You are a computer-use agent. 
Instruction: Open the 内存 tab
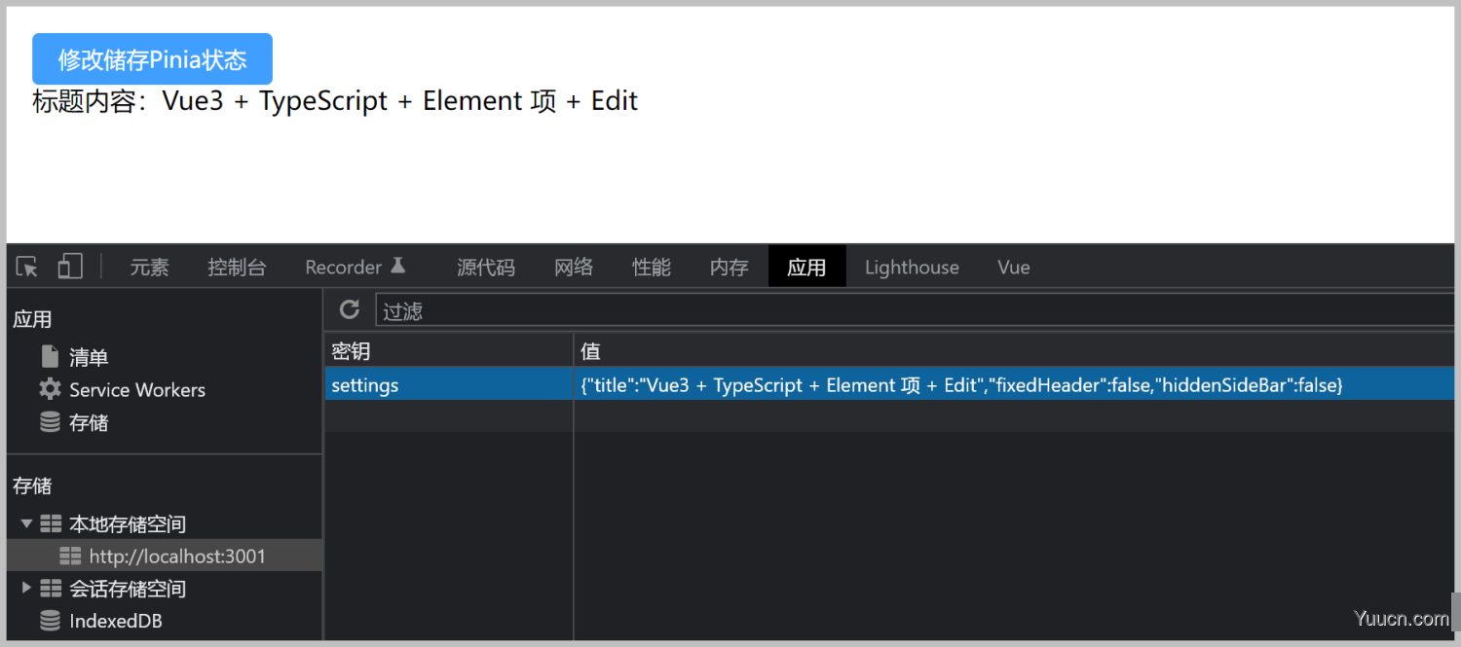coord(730,267)
